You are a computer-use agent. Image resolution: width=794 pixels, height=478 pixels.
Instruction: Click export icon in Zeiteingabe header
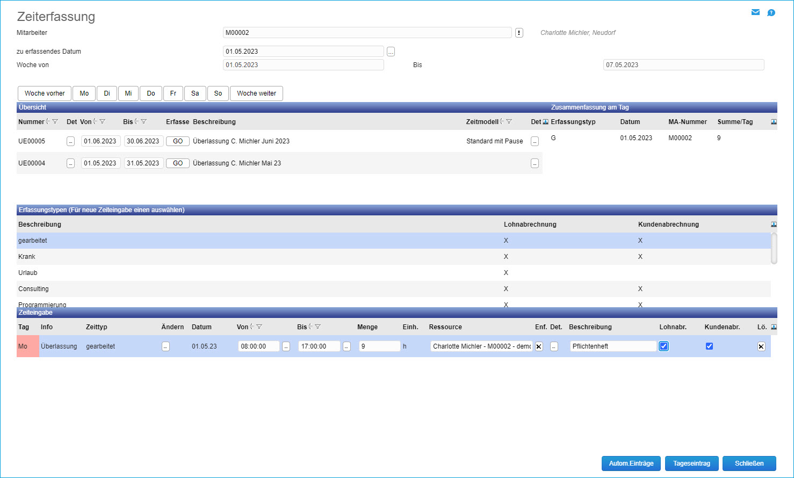coord(774,327)
